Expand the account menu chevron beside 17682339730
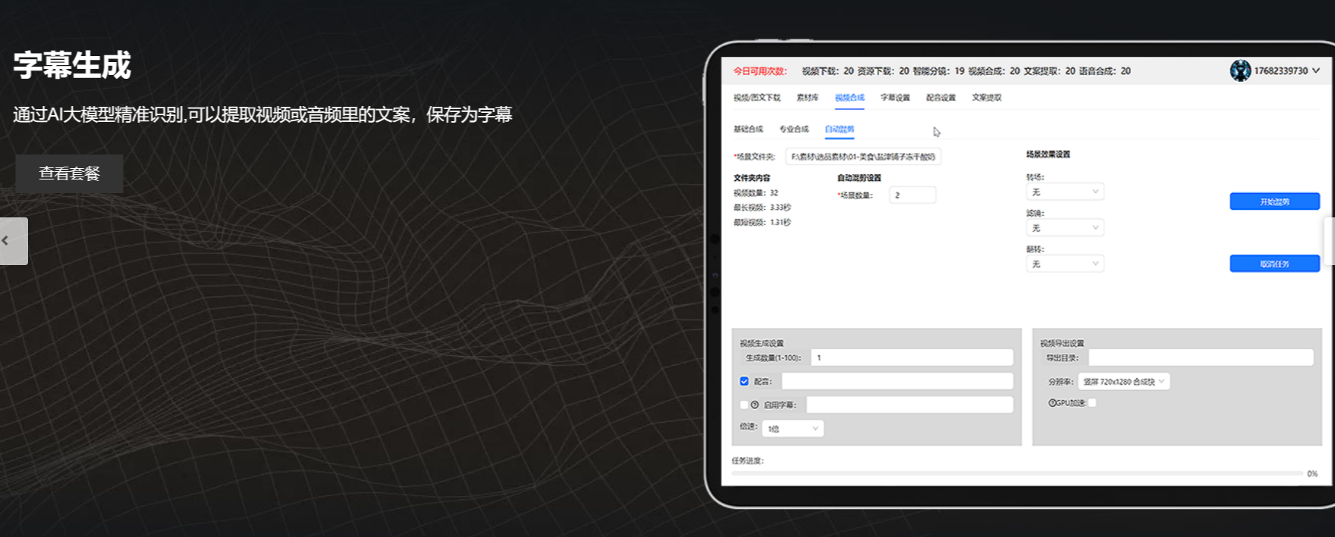Image resolution: width=1335 pixels, height=537 pixels. coord(1316,70)
